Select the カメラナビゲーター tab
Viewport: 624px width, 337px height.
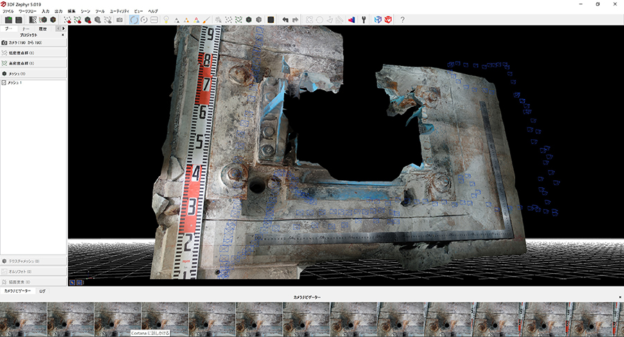click(x=17, y=291)
